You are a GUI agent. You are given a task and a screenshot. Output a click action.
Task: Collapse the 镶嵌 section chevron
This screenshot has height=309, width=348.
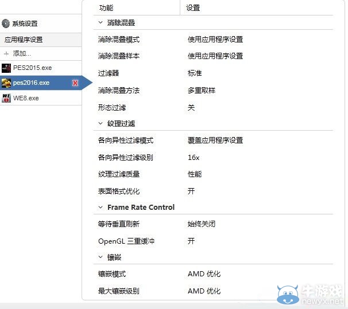point(100,257)
